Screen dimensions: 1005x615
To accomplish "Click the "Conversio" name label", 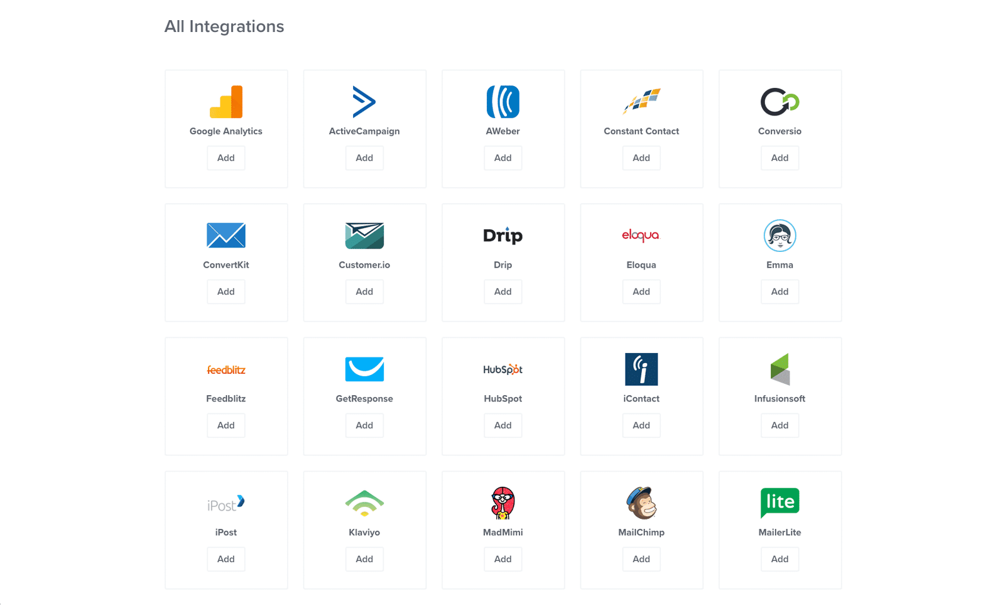I will click(780, 131).
